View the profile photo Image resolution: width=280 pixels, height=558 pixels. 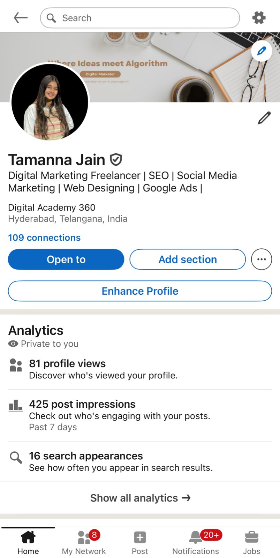click(x=50, y=102)
